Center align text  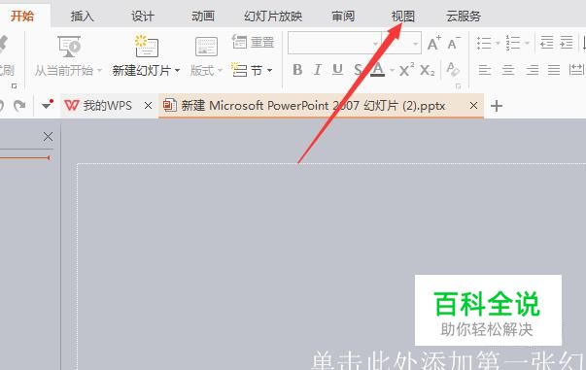[x=508, y=70]
